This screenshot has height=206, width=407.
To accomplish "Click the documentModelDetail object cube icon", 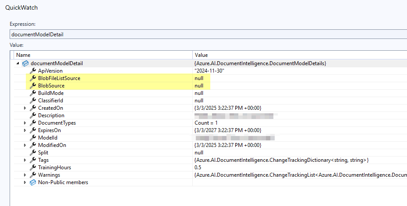I will click(x=25, y=63).
